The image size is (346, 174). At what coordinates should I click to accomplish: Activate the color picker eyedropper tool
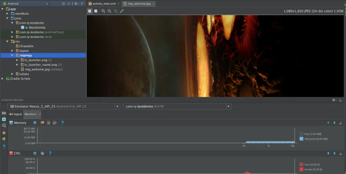click(122, 11)
